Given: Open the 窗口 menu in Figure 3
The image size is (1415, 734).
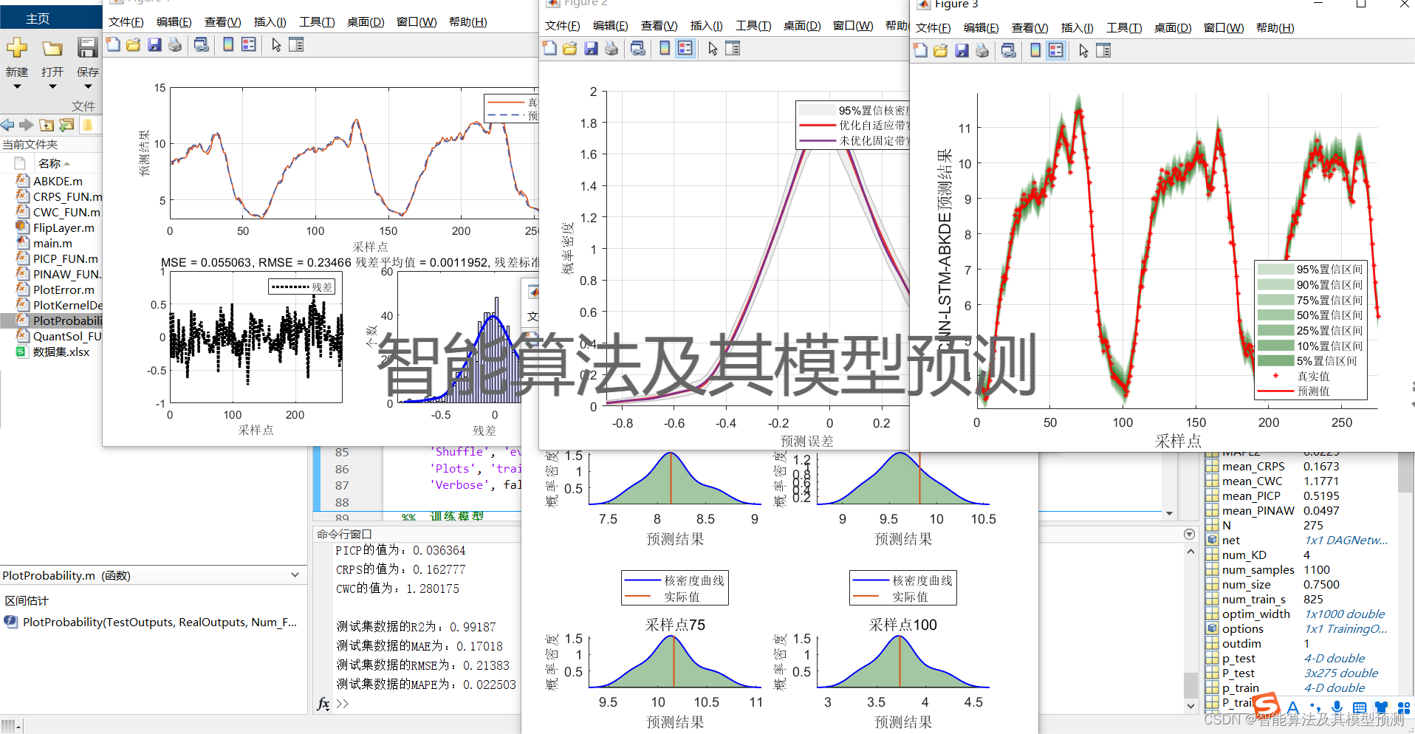Looking at the screenshot, I should [1222, 27].
